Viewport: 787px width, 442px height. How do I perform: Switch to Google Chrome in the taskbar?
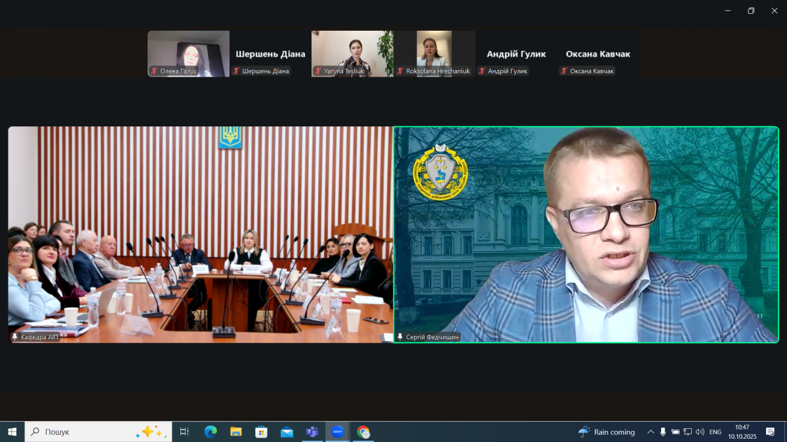coord(363,432)
